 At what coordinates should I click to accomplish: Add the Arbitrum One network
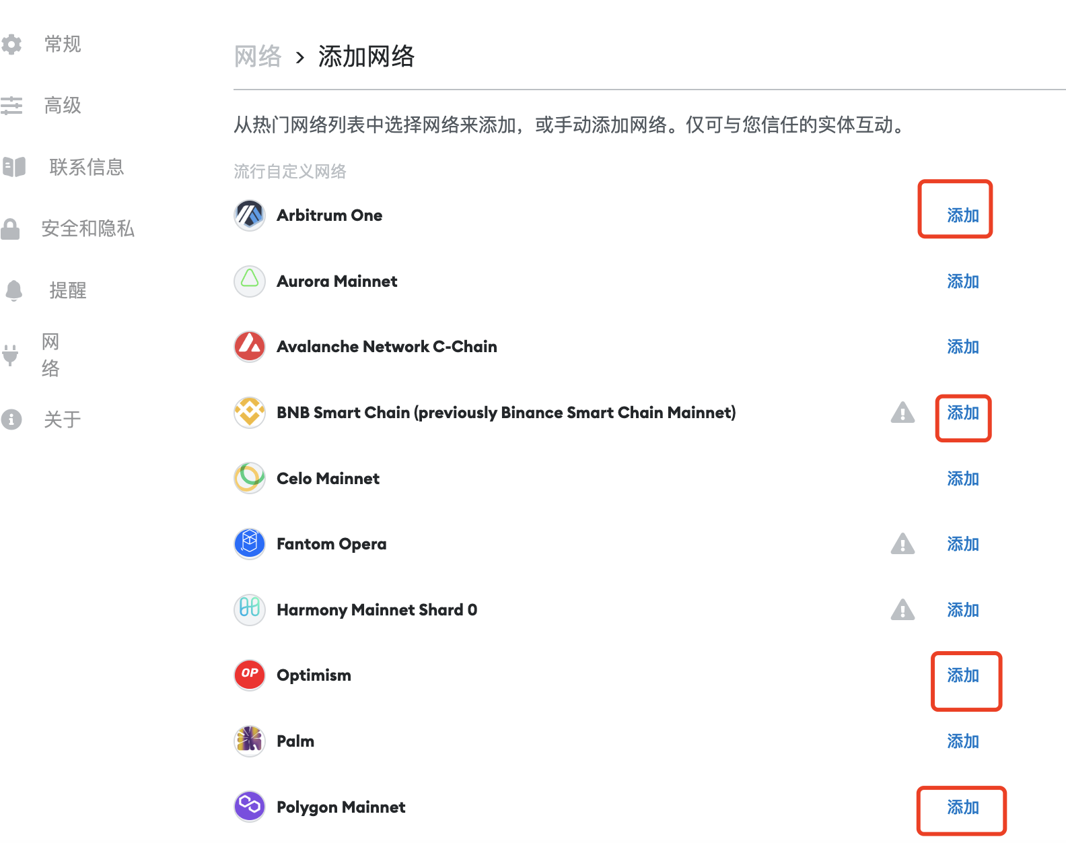pyautogui.click(x=962, y=215)
